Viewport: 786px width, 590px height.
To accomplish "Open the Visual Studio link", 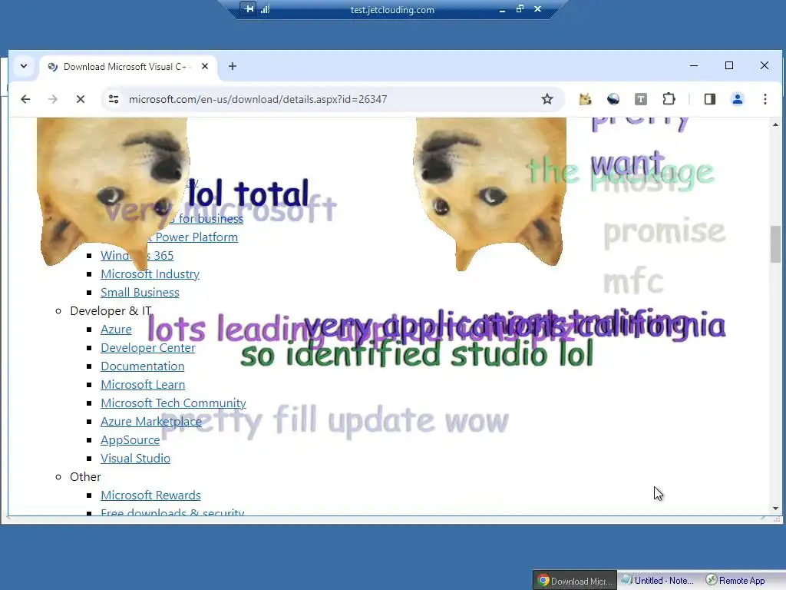I will click(135, 458).
